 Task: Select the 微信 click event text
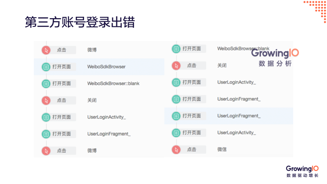[x=222, y=149]
